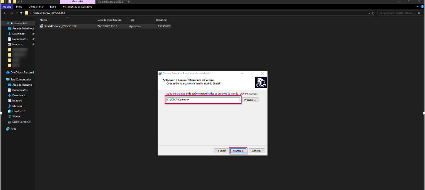425x190 pixels.
Task: Click the OneDrive cloud icon
Action: pos(8,72)
